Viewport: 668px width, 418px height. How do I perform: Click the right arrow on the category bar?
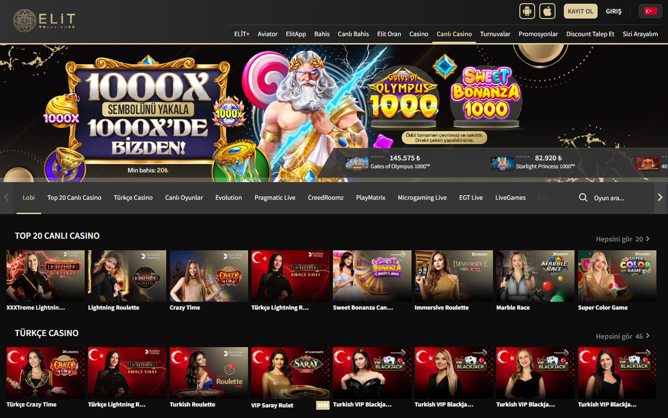point(660,197)
